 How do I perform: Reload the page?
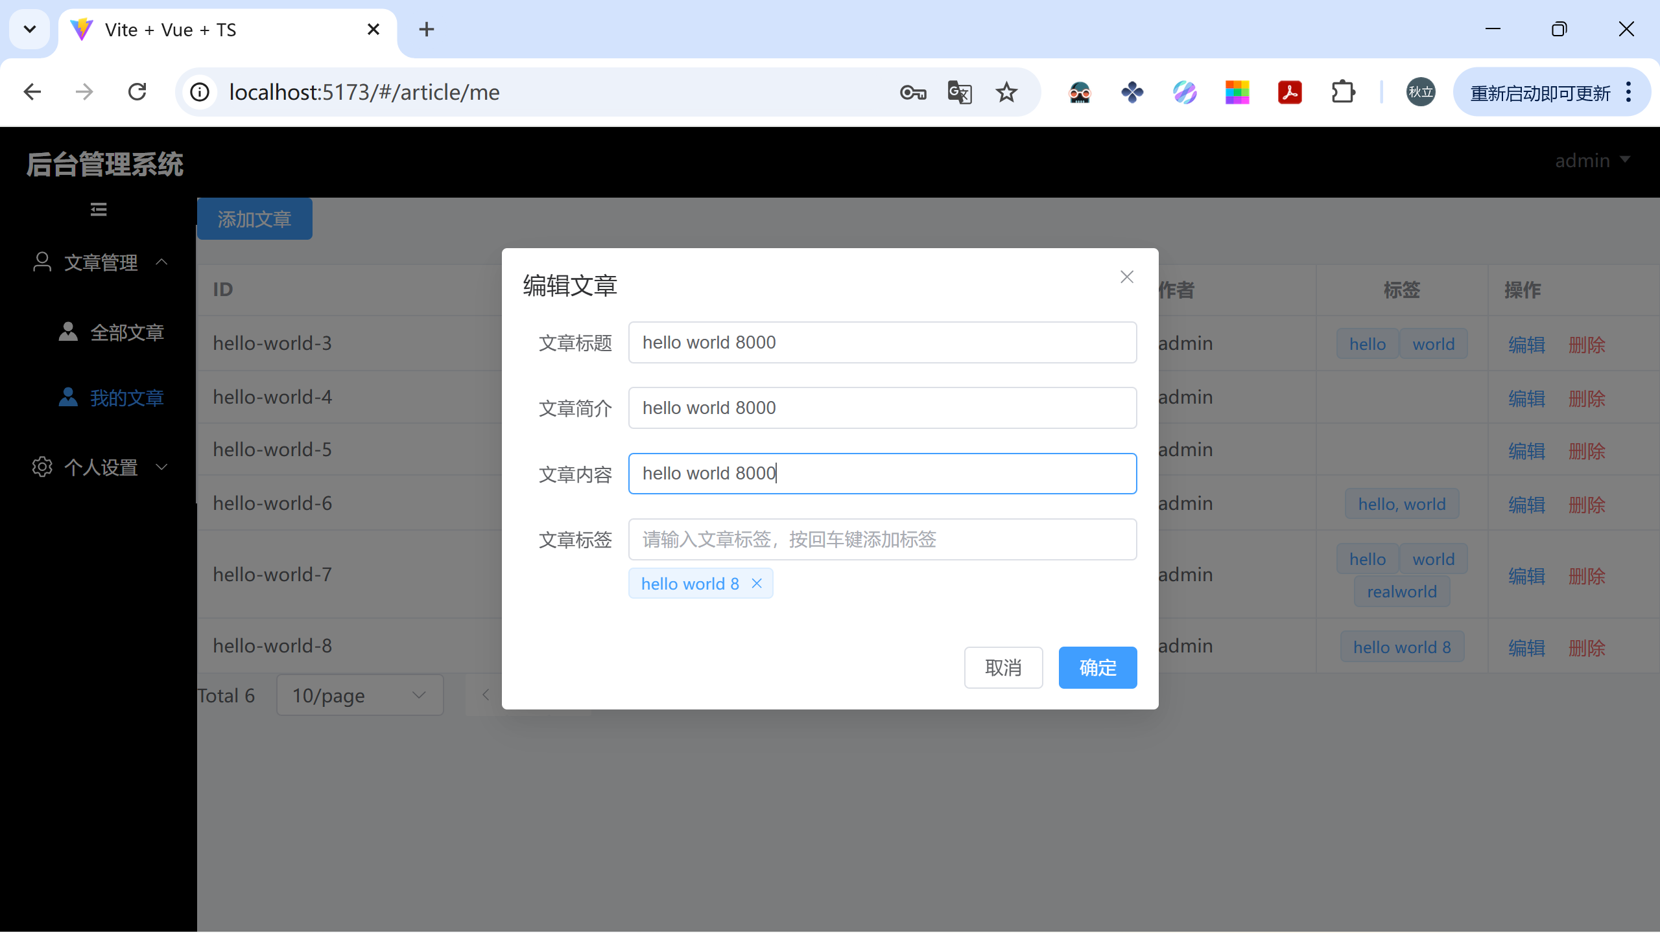tap(137, 93)
